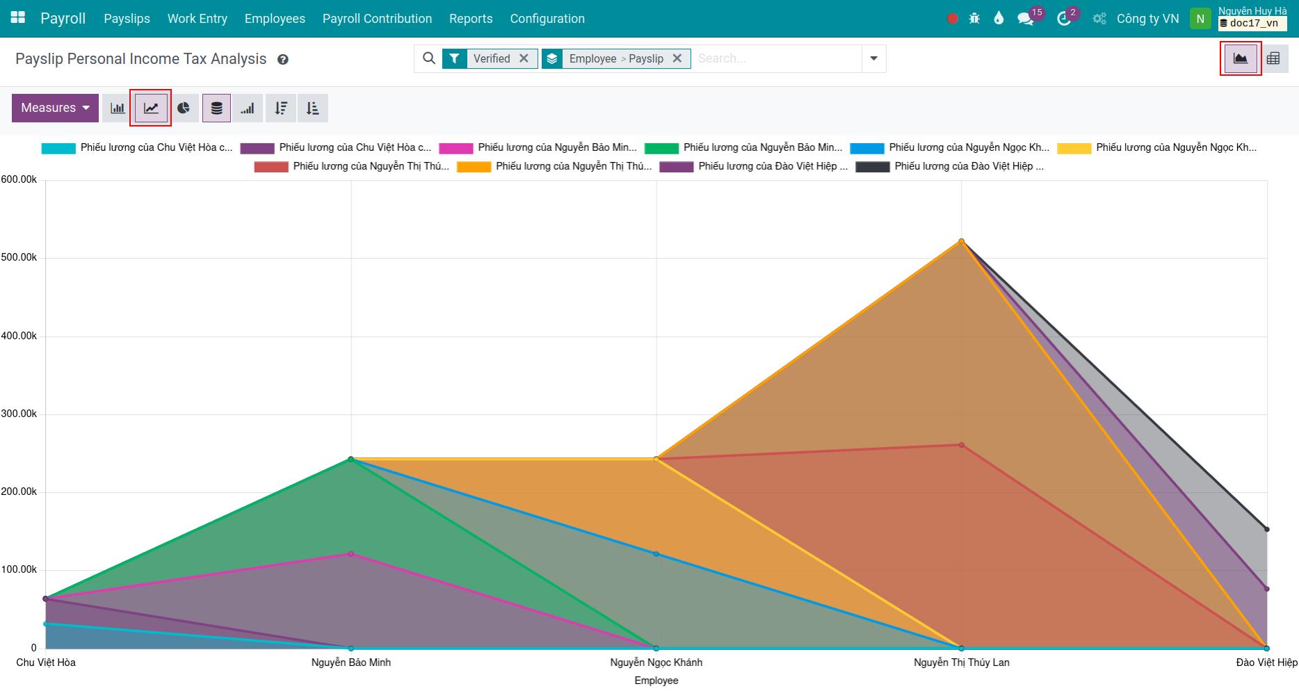Toggle the stacked chart option

pyautogui.click(x=216, y=108)
